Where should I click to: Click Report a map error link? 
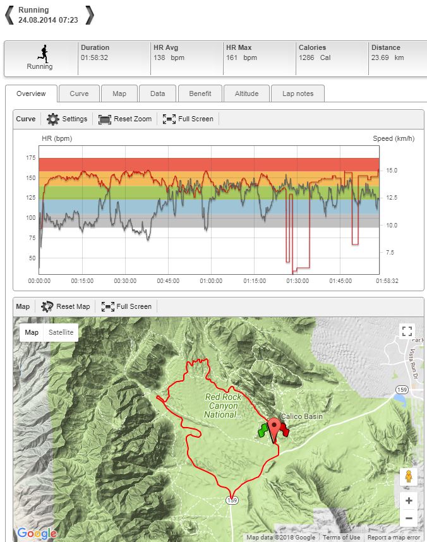coord(395,538)
